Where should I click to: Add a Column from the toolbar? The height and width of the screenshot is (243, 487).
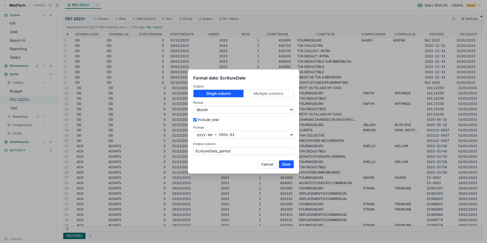point(101,19)
